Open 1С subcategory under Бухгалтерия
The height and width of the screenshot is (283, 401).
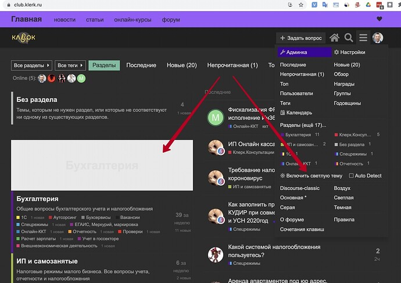tap(22, 217)
